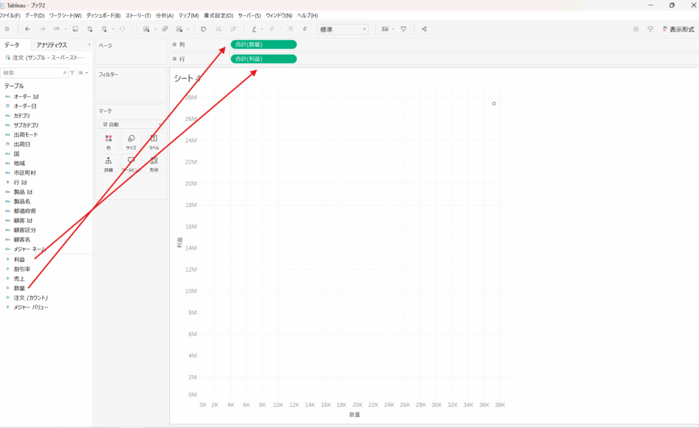Viewport: 699px width, 428px height.
Task: Collapse the data pane with the arrow
Action: coord(89,45)
